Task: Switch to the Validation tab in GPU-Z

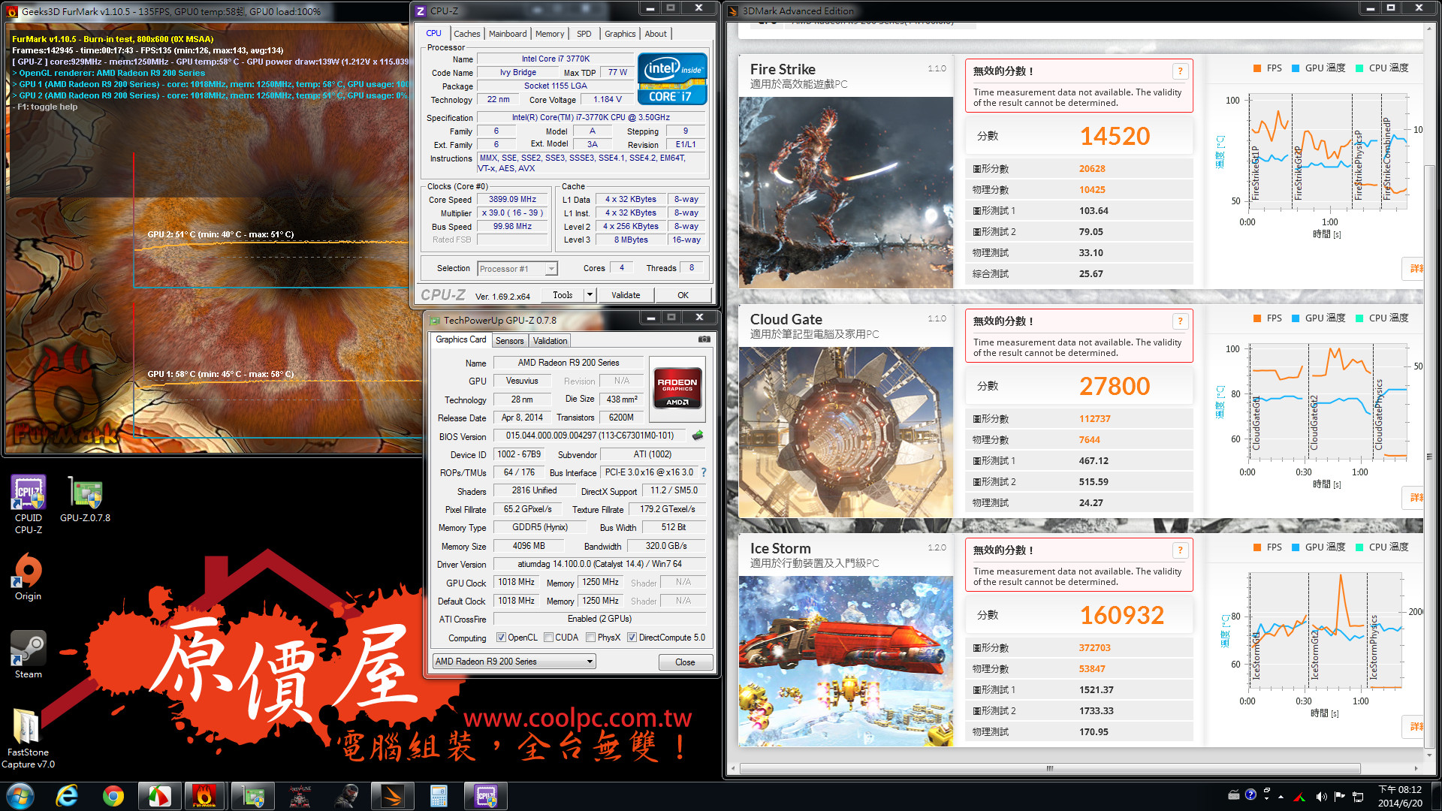Action: pos(550,341)
